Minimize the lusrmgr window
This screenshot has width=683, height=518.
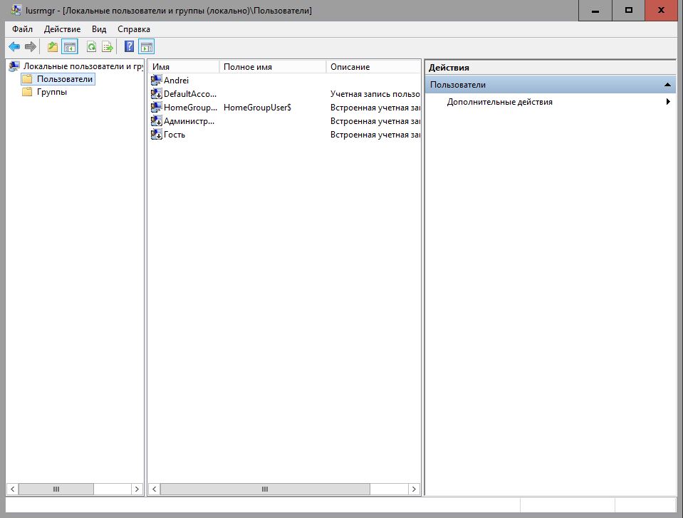click(x=595, y=11)
